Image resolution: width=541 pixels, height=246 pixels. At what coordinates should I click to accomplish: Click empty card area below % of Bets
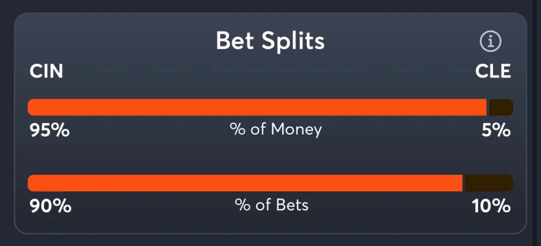click(271, 224)
